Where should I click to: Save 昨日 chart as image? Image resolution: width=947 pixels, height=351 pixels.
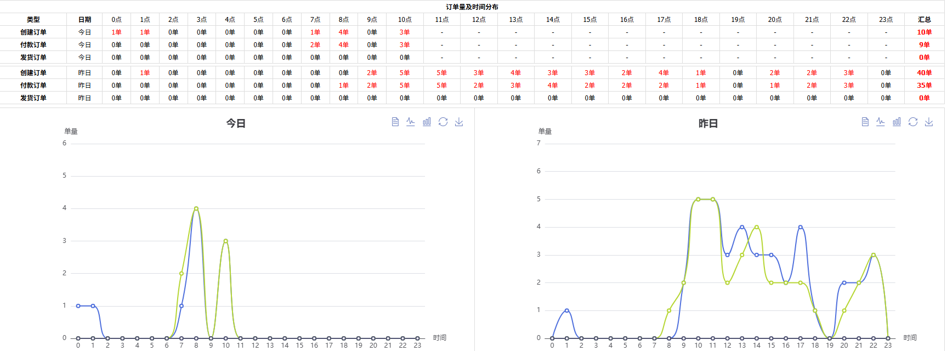929,122
